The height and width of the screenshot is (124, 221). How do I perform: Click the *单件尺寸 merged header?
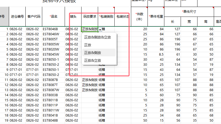click(x=189, y=12)
